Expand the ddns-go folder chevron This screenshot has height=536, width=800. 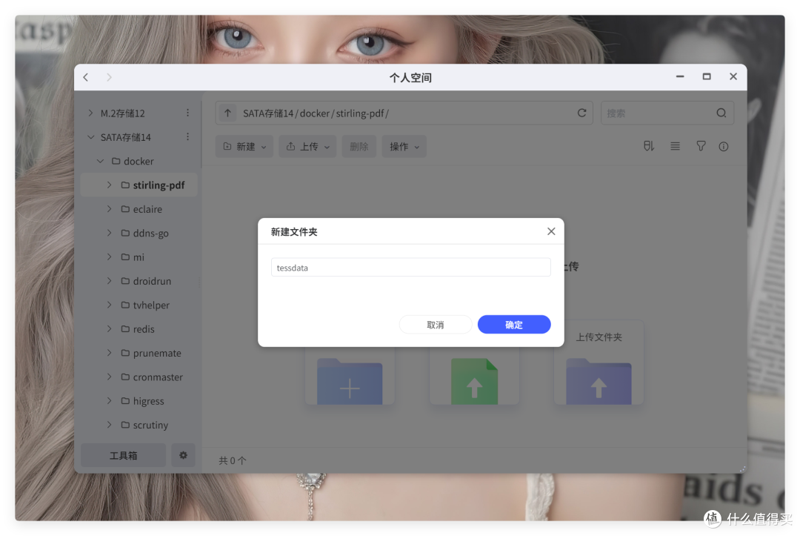pyautogui.click(x=109, y=233)
